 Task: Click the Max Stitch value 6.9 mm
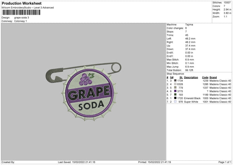(x=190, y=60)
